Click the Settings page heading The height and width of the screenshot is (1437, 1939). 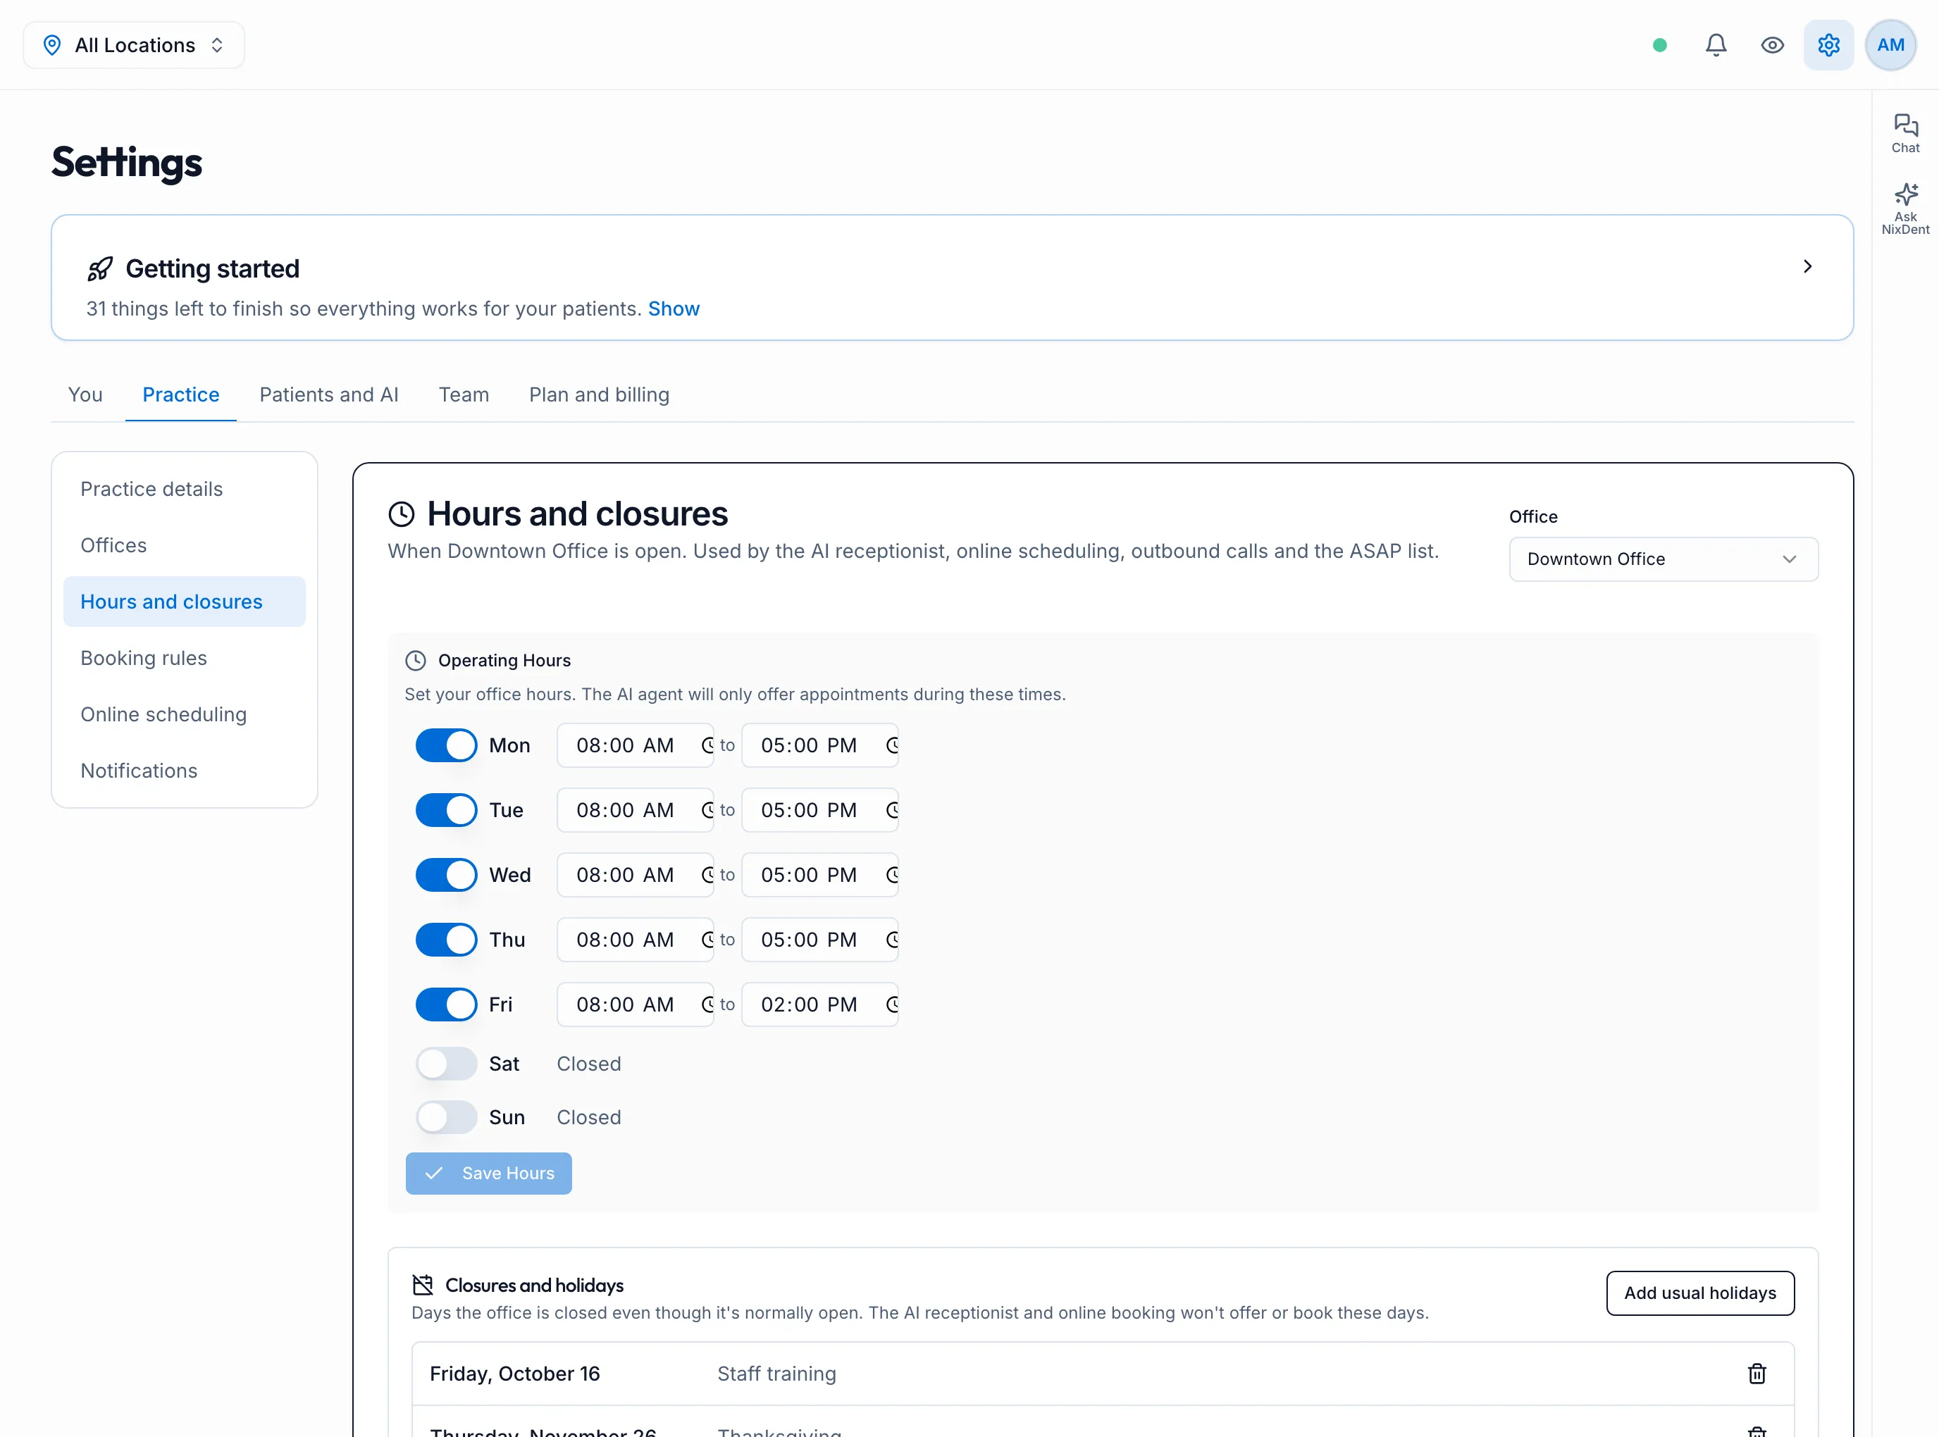tap(127, 163)
